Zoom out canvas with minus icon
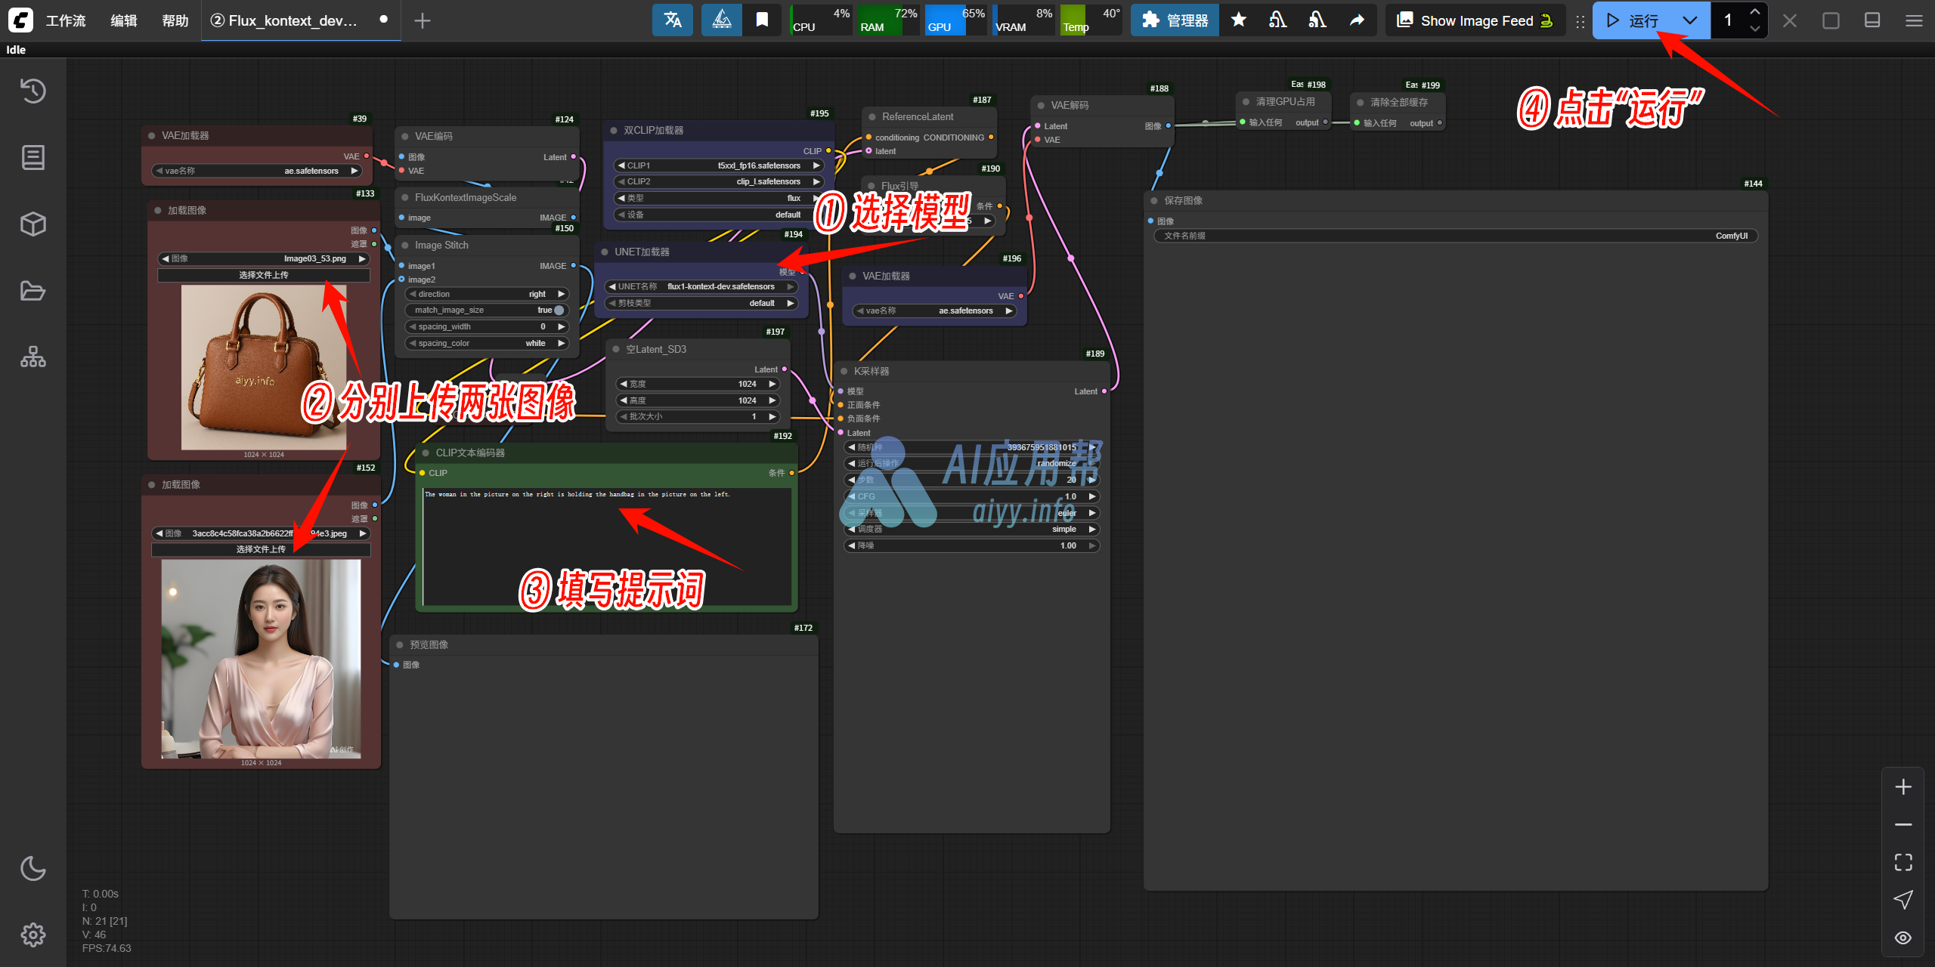This screenshot has width=1935, height=967. point(1903,824)
